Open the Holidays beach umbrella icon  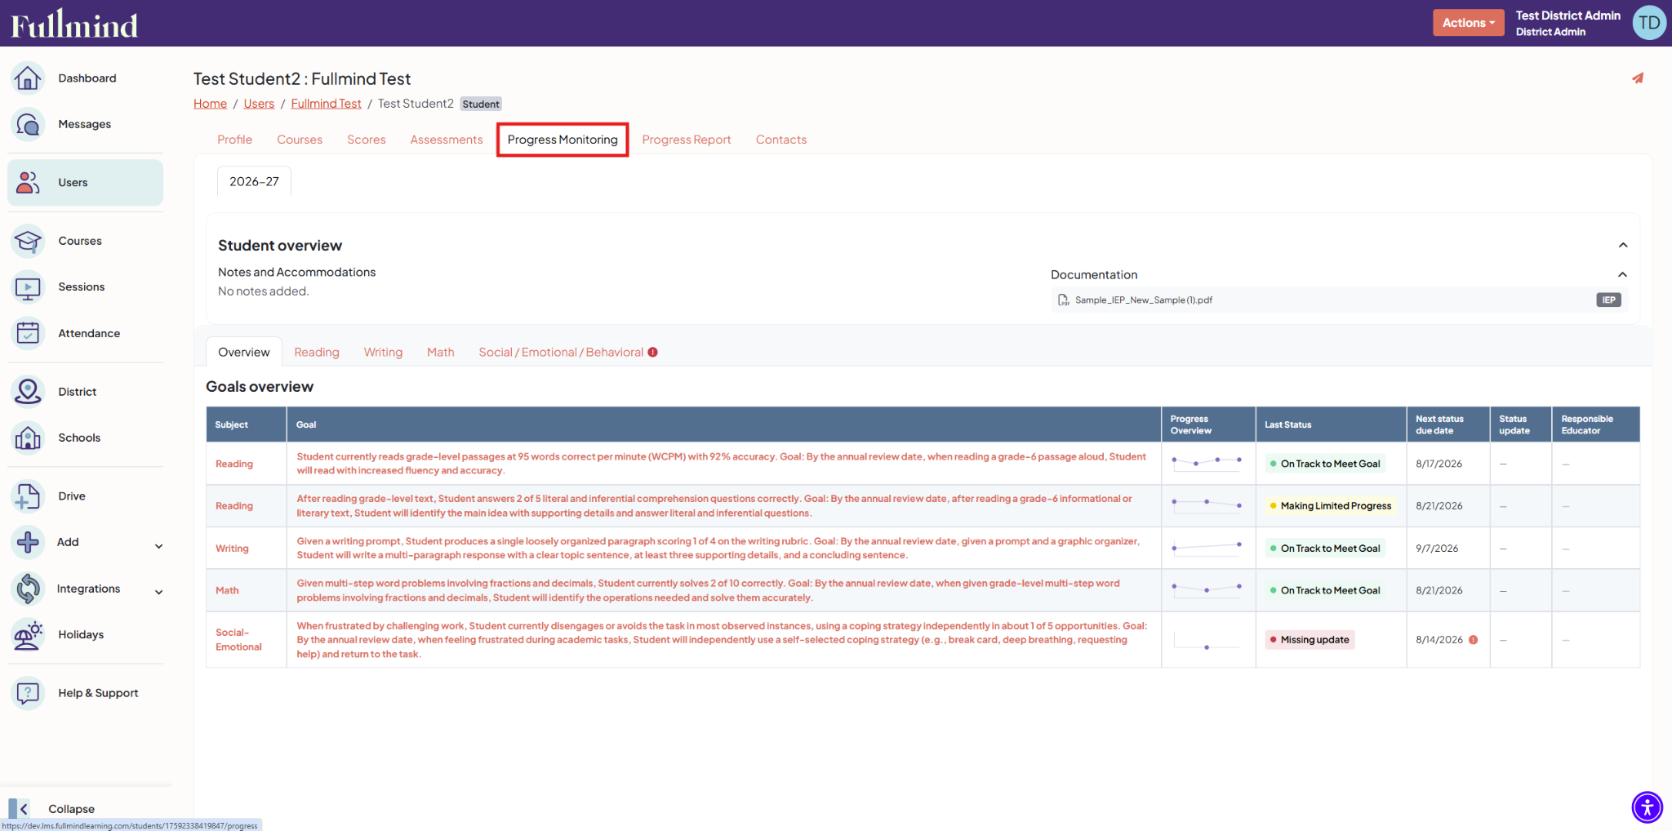28,634
